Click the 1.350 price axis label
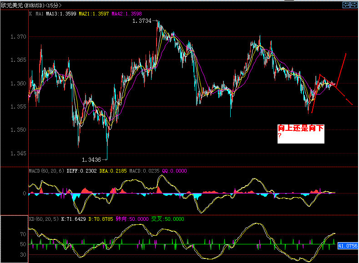Screen dimensions: 359x263 (x=18, y=130)
